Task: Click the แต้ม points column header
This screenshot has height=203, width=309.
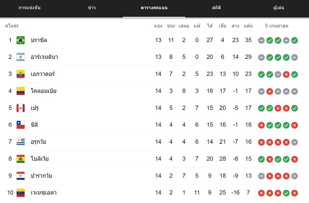Action: pos(248,26)
